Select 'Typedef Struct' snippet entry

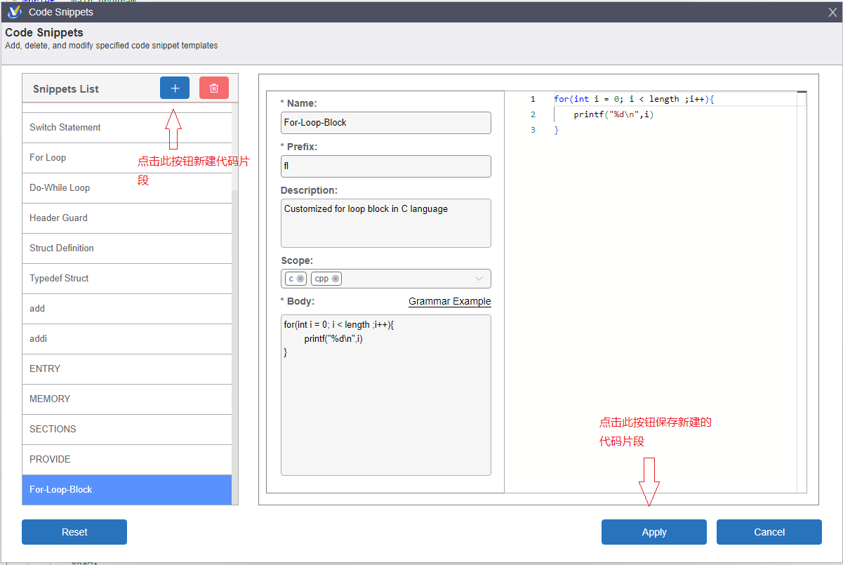[127, 278]
